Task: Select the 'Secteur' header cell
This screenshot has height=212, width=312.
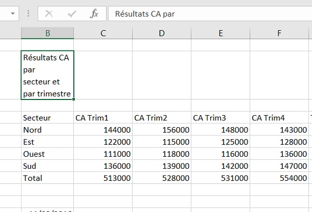Action: 47,118
